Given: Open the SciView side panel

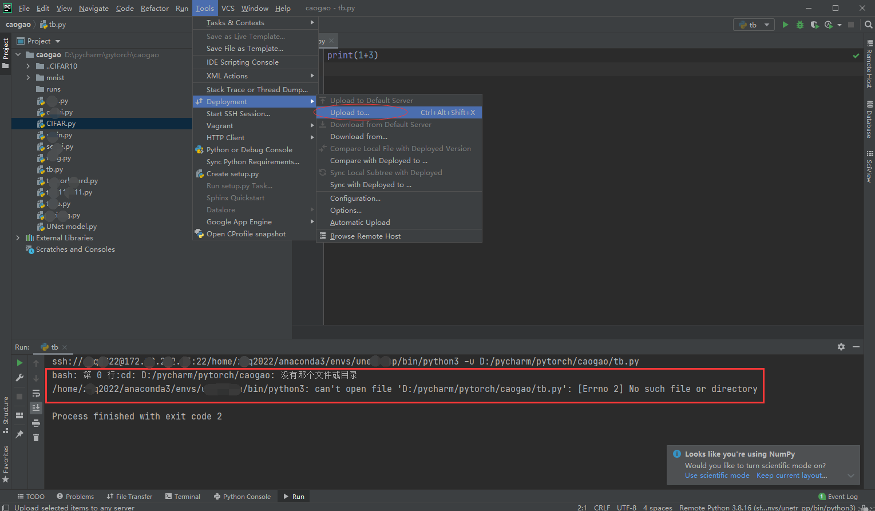Looking at the screenshot, I should (x=869, y=167).
